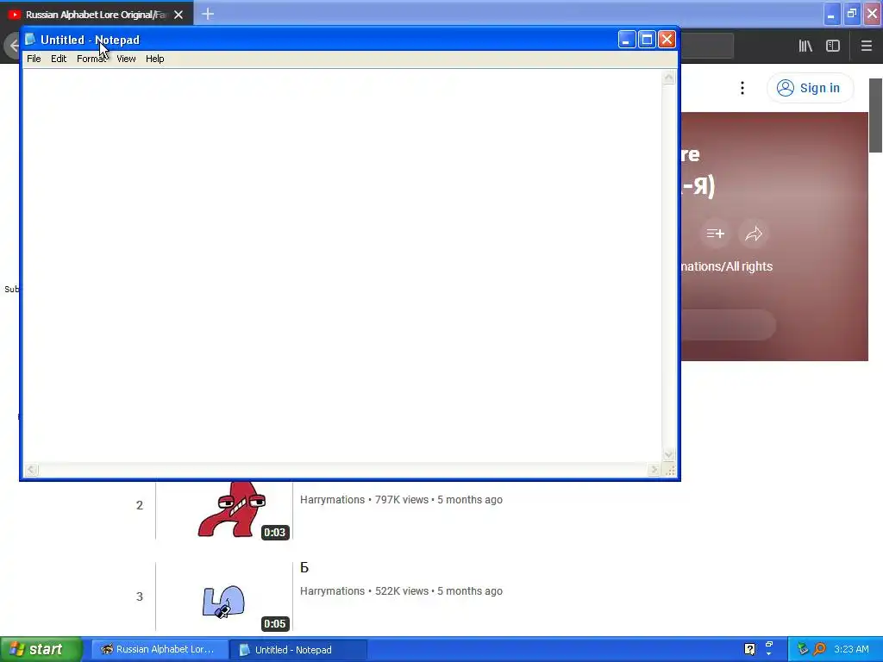Toggle the browser sidebar icon

point(833,47)
